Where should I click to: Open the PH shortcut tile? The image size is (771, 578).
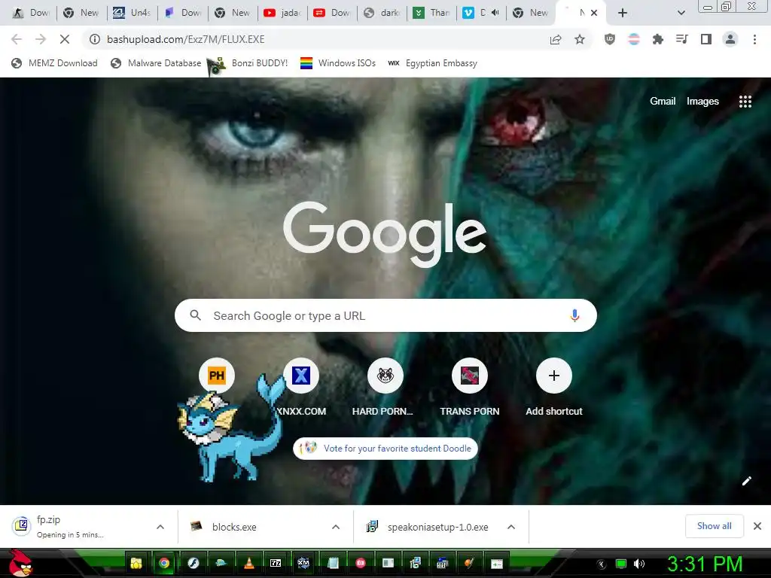[217, 376]
